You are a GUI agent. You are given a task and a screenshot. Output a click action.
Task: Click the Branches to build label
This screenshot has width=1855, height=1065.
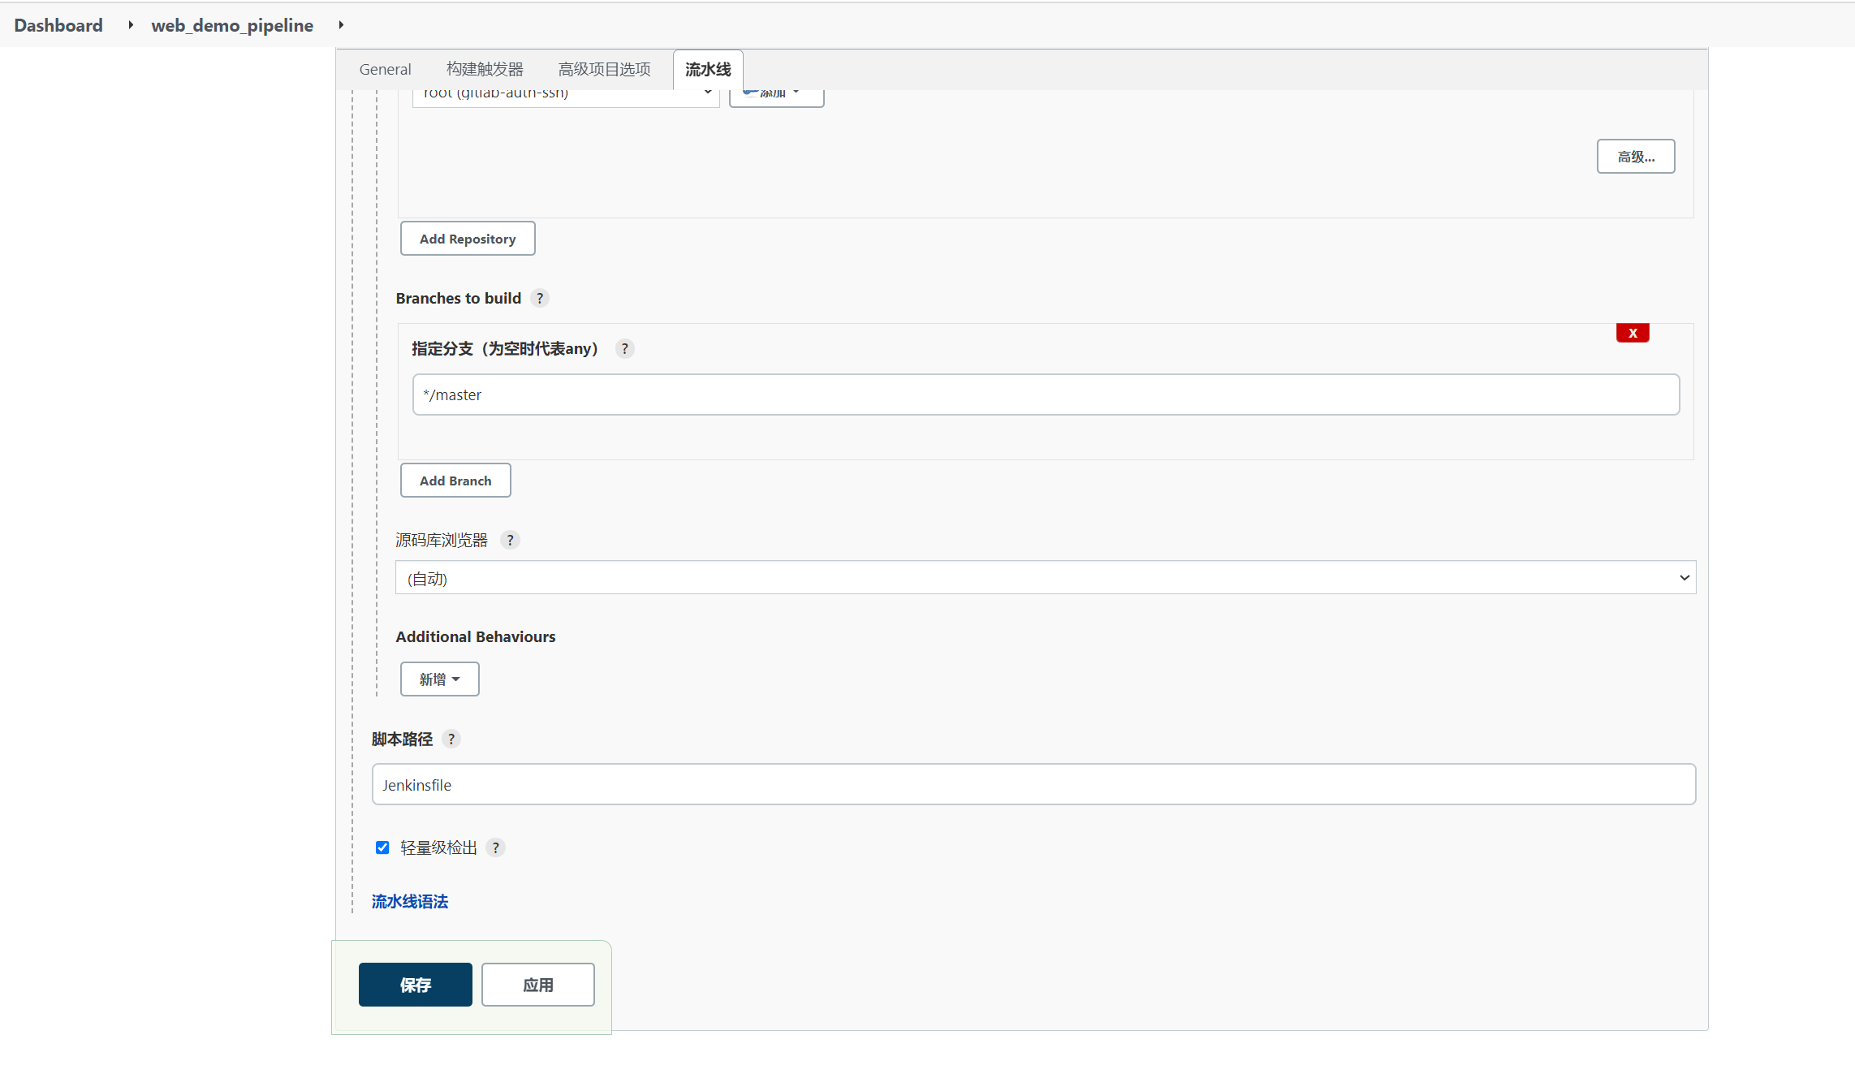(x=459, y=298)
